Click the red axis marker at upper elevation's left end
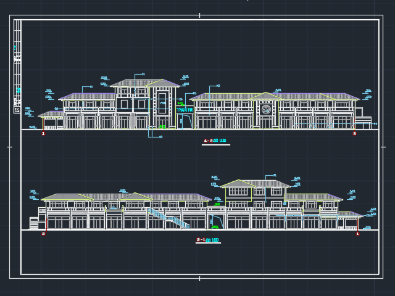The image size is (395, 296). click(43, 133)
